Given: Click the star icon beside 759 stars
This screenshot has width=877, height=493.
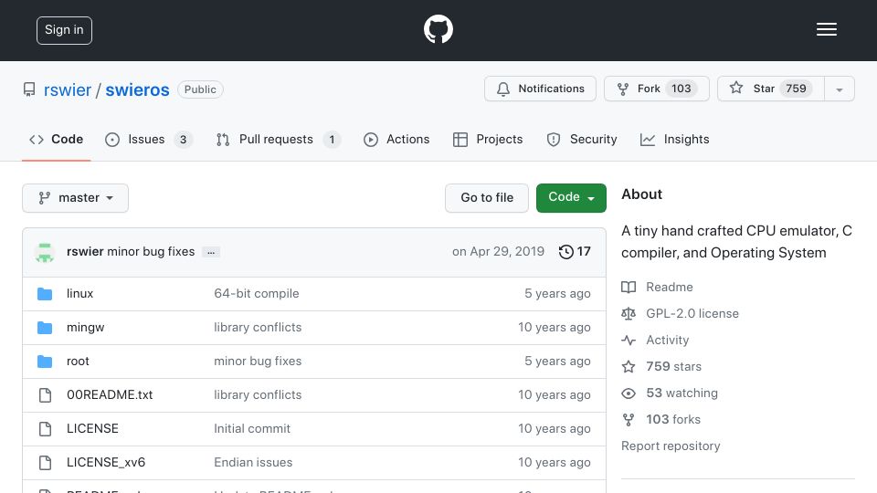Looking at the screenshot, I should (629, 367).
